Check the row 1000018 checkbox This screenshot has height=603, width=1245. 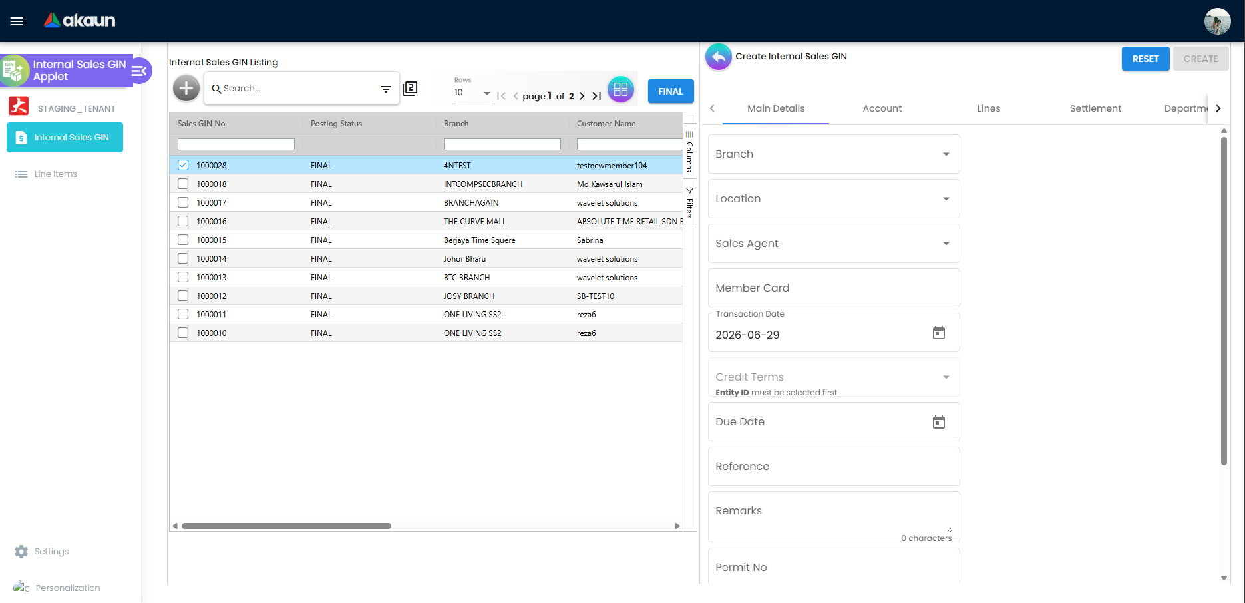pyautogui.click(x=183, y=184)
